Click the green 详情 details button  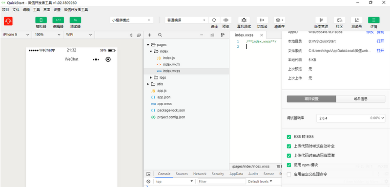[x=374, y=20]
